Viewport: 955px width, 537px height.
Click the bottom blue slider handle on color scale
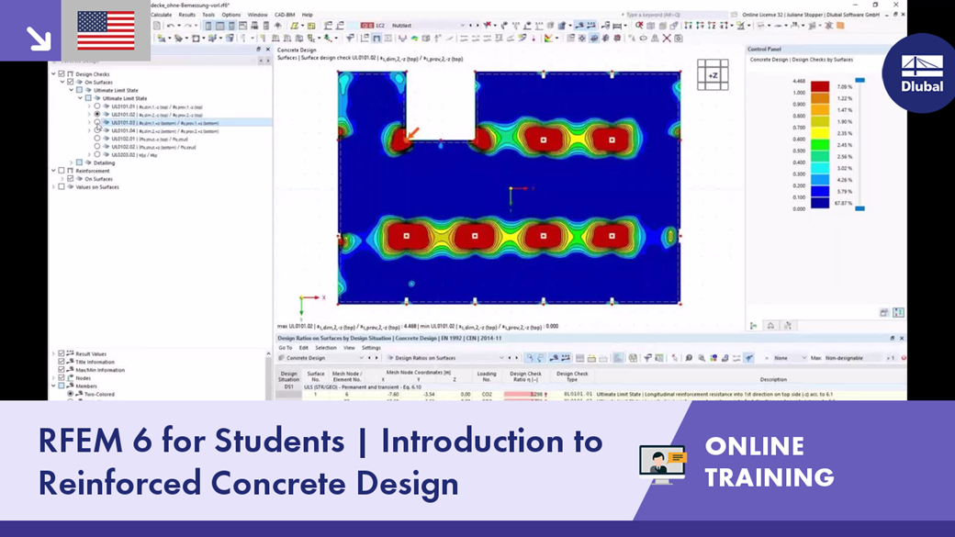click(x=859, y=208)
